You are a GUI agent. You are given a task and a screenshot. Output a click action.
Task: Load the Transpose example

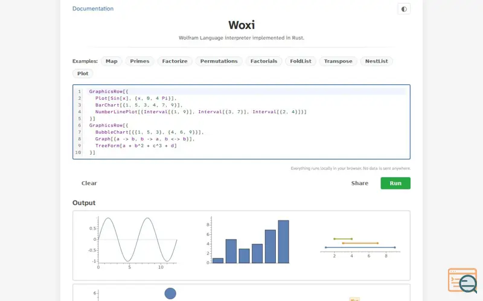[338, 61]
